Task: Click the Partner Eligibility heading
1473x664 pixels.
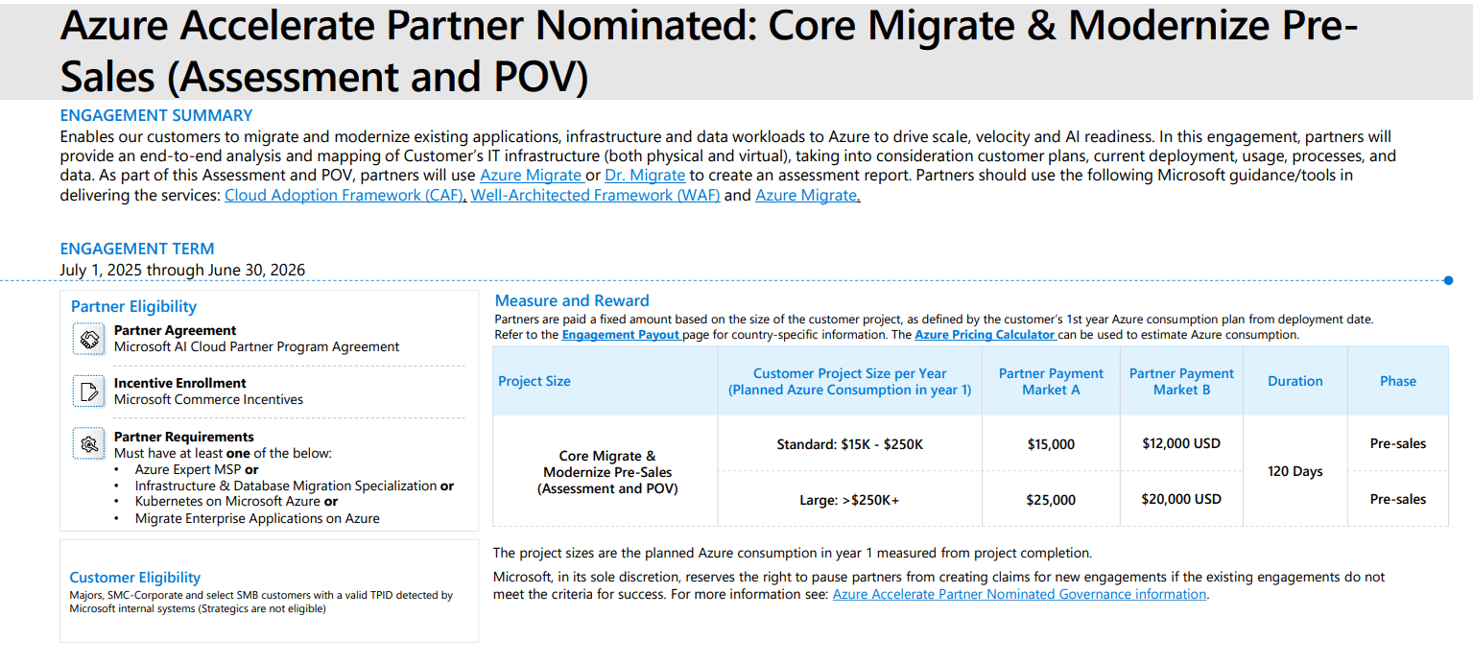Action: [x=133, y=306]
